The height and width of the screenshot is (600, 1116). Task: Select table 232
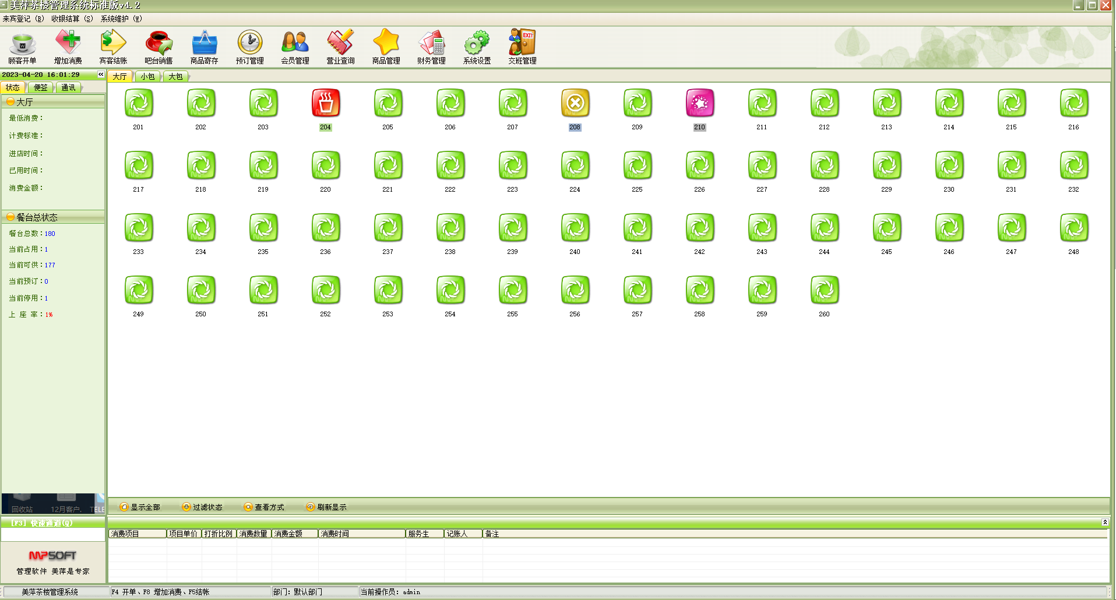1074,165
